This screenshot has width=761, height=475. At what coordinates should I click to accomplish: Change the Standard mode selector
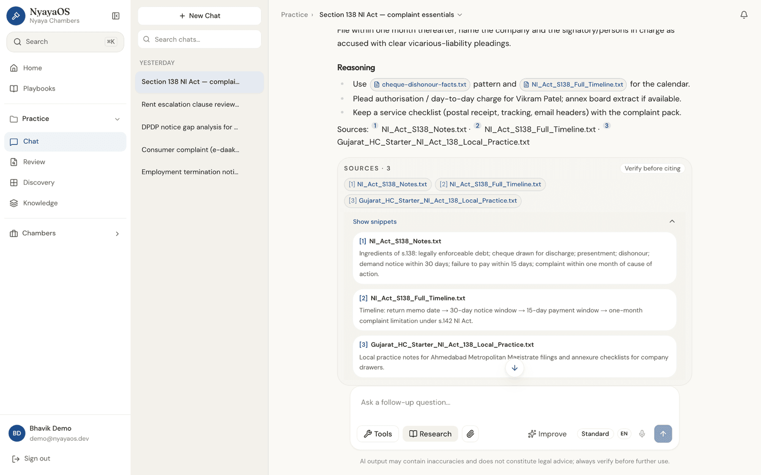click(x=595, y=434)
